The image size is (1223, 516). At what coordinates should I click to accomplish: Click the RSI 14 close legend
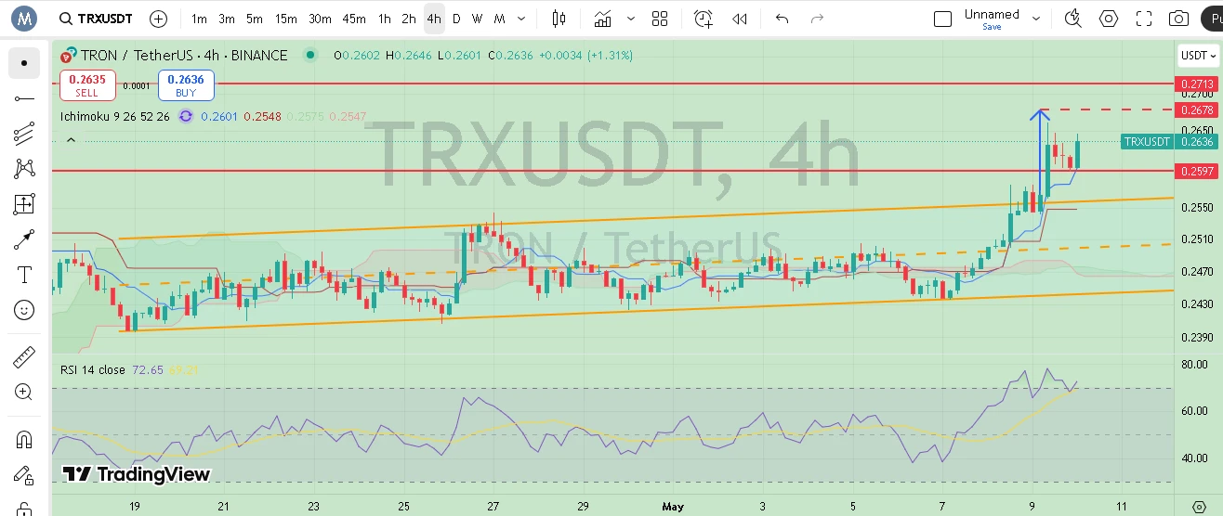pos(93,369)
